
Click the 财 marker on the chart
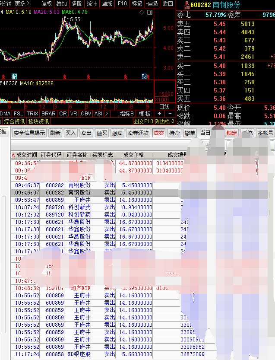click(x=144, y=76)
